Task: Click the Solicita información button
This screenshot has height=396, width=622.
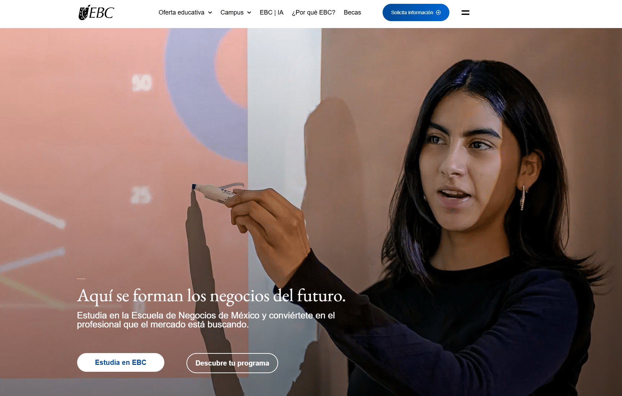Action: 416,12
